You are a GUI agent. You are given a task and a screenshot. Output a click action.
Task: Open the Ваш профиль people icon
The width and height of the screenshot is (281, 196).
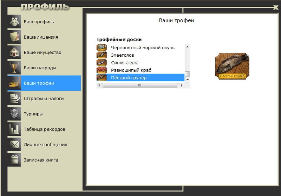[x=14, y=21]
